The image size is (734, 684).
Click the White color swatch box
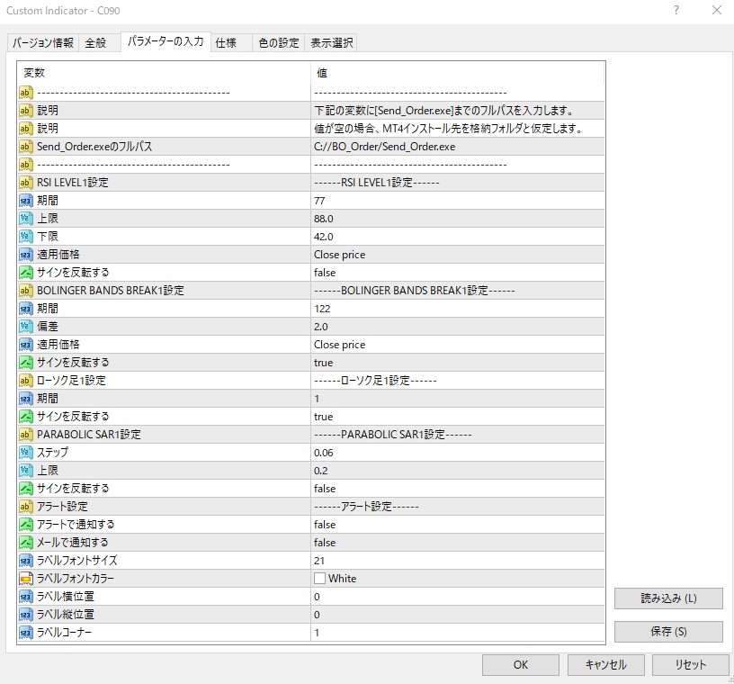(x=319, y=579)
